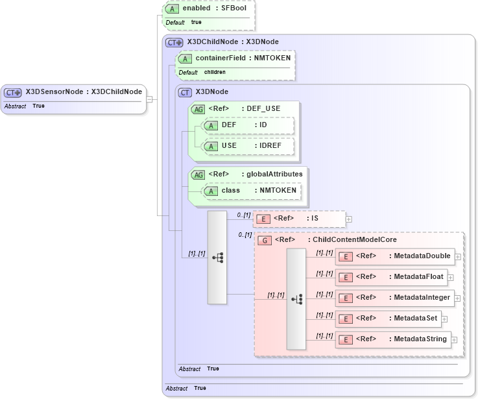Expand the MetadataDouble element

(458, 257)
